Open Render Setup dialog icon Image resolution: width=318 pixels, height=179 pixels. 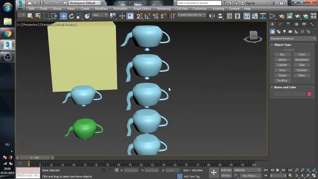click(x=282, y=16)
